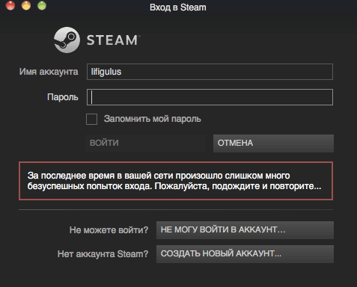Click the Steam logo icon
The height and width of the screenshot is (287, 357).
tap(67, 40)
